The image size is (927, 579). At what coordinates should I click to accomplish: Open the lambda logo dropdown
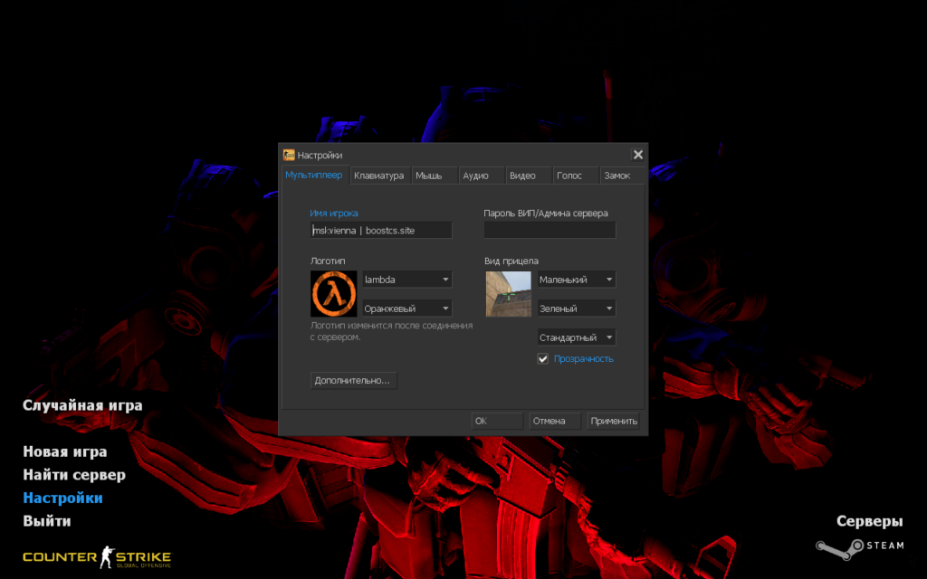tap(406, 280)
